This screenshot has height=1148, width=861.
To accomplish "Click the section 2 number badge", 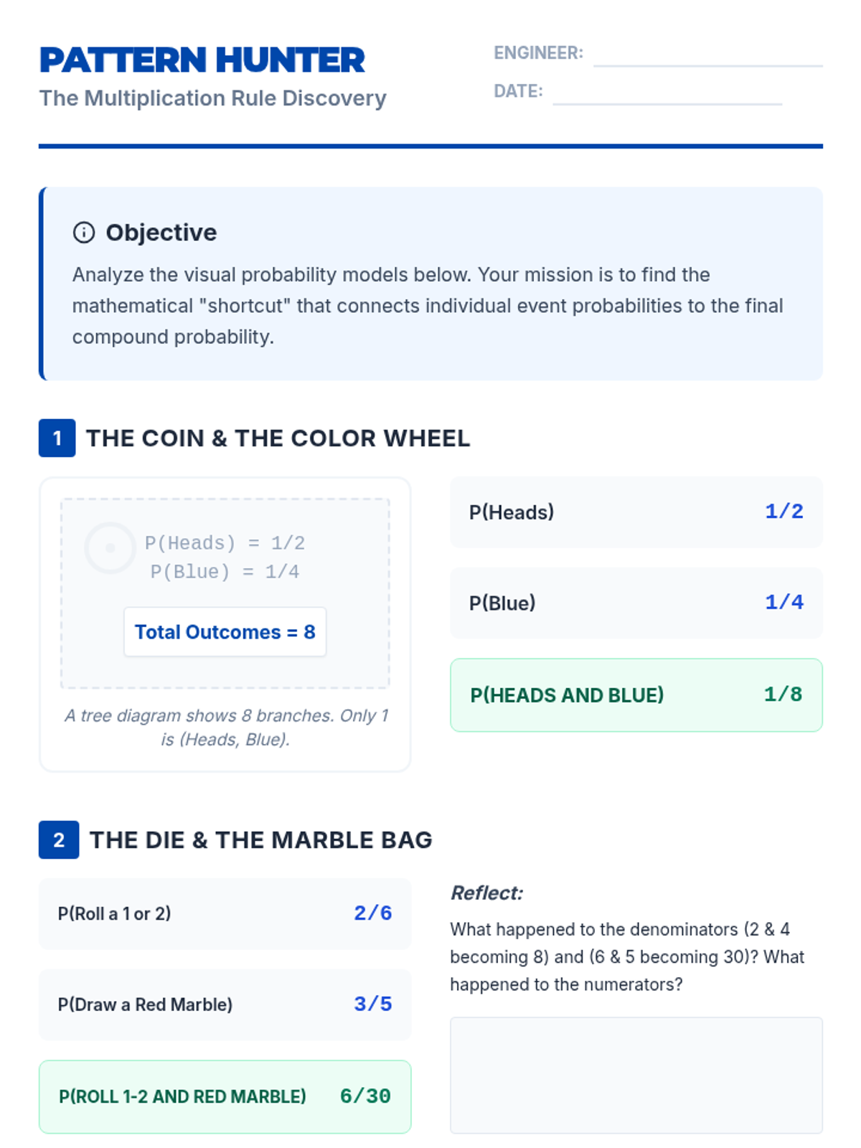I will click(x=59, y=839).
